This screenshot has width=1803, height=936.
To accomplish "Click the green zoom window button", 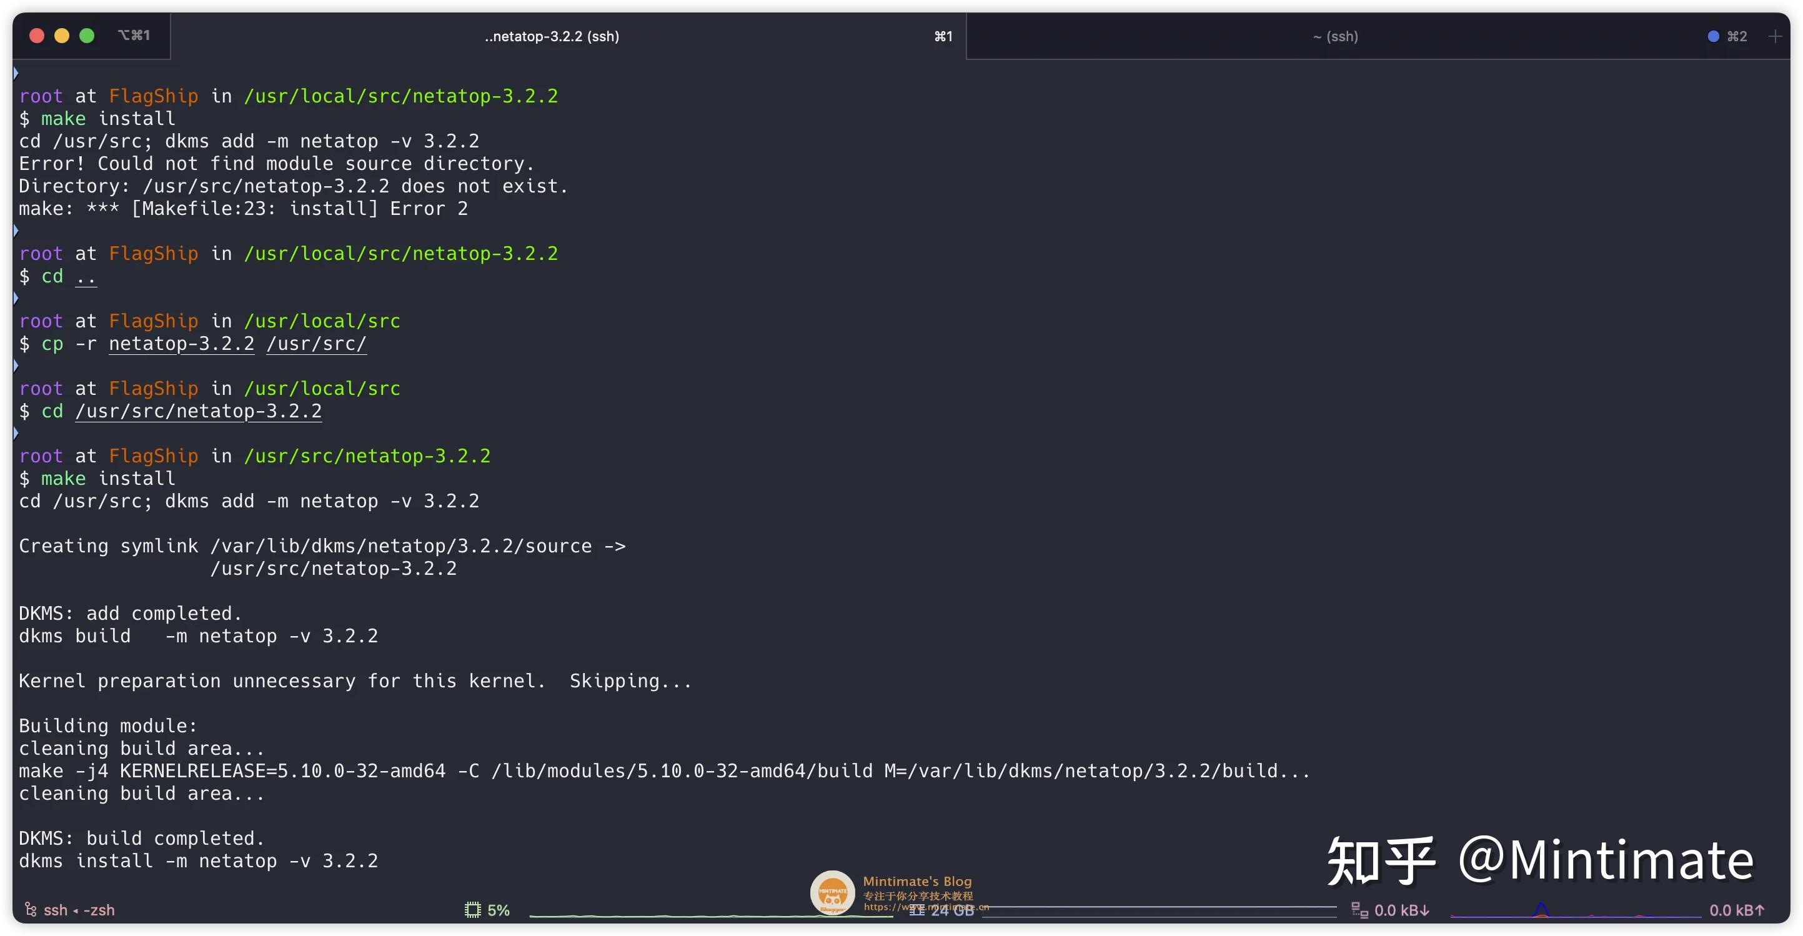I will 87,36.
